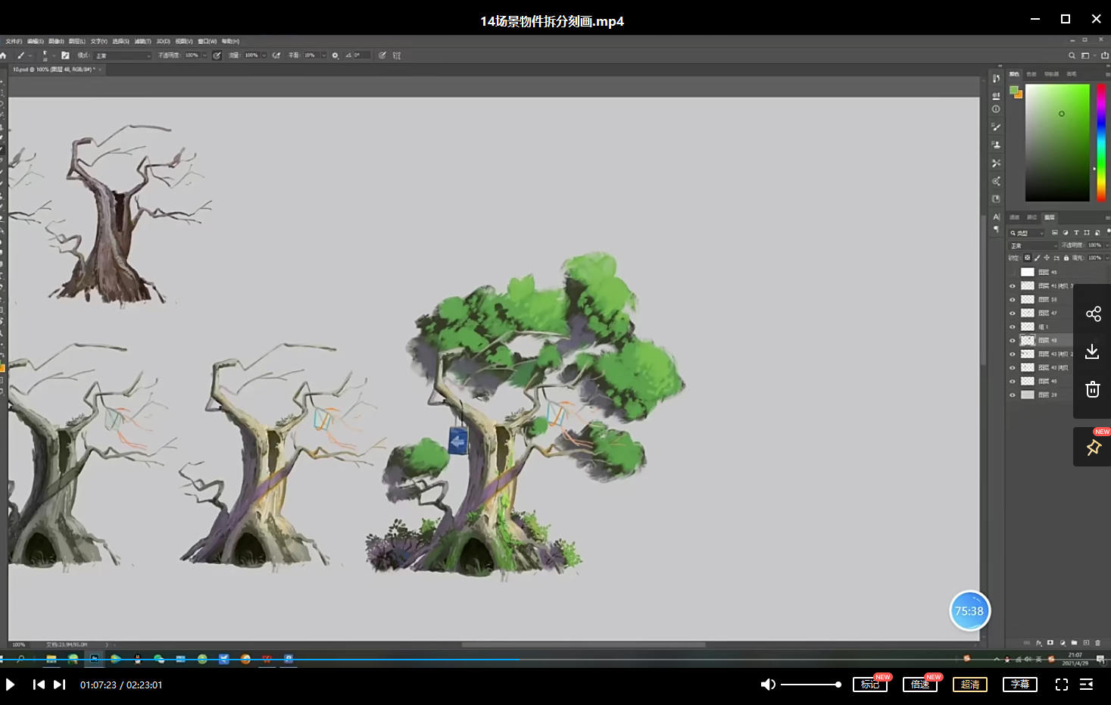
Task: Enter fullscreen with the fullscreen icon
Action: pos(1062,685)
